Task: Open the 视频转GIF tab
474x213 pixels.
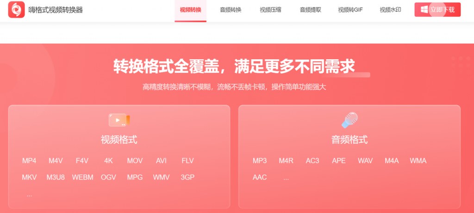Action: point(350,10)
